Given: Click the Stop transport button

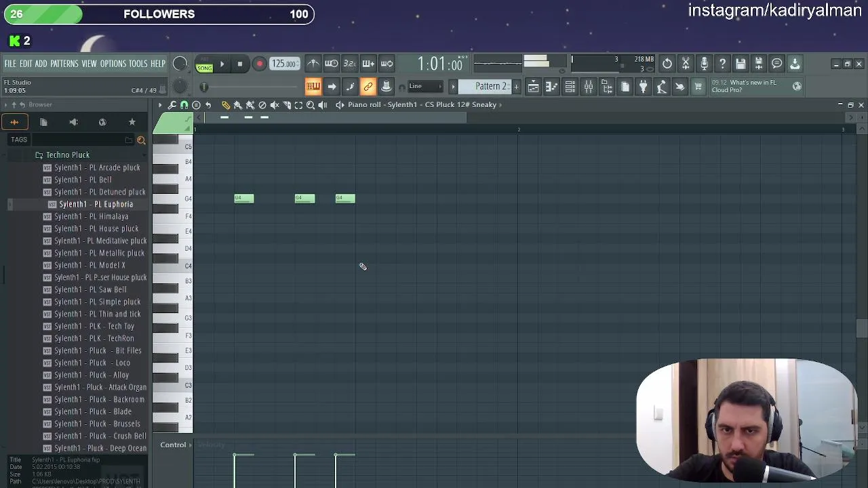Looking at the screenshot, I should (239, 64).
